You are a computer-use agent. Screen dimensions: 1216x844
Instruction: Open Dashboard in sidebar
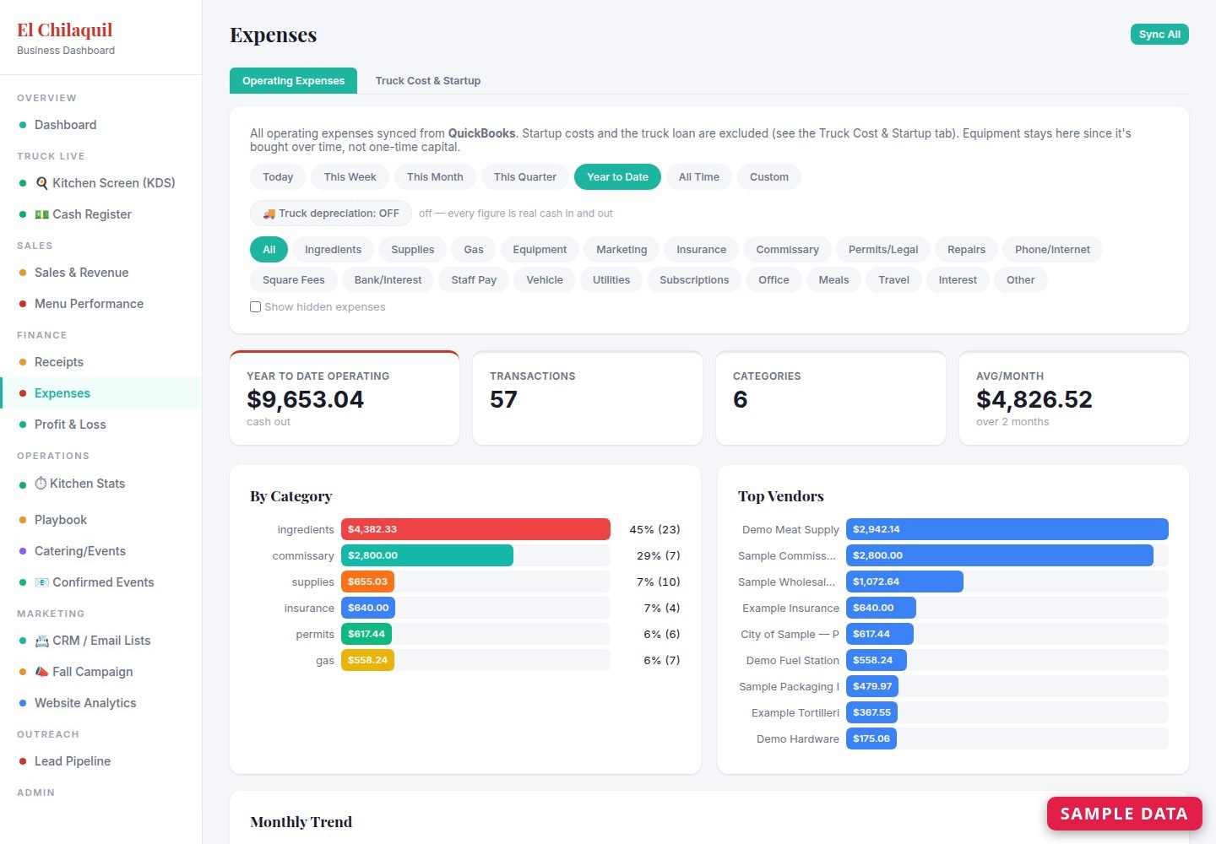(100, 125)
